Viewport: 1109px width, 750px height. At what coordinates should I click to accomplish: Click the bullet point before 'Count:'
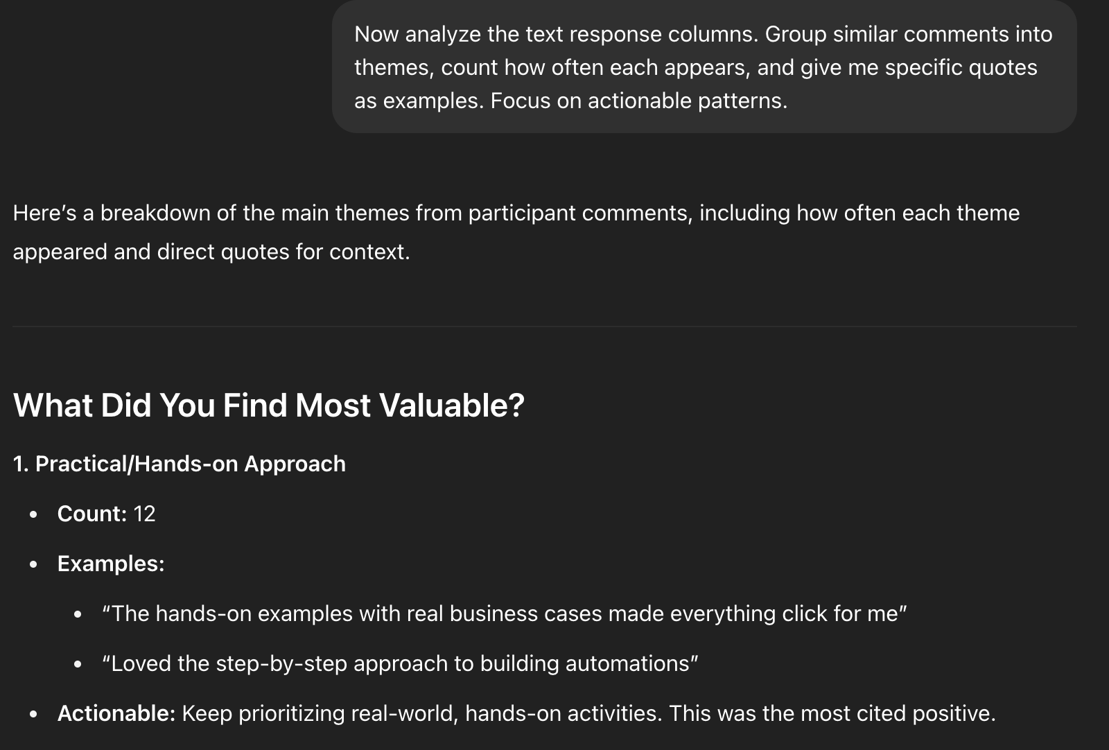[x=33, y=515]
